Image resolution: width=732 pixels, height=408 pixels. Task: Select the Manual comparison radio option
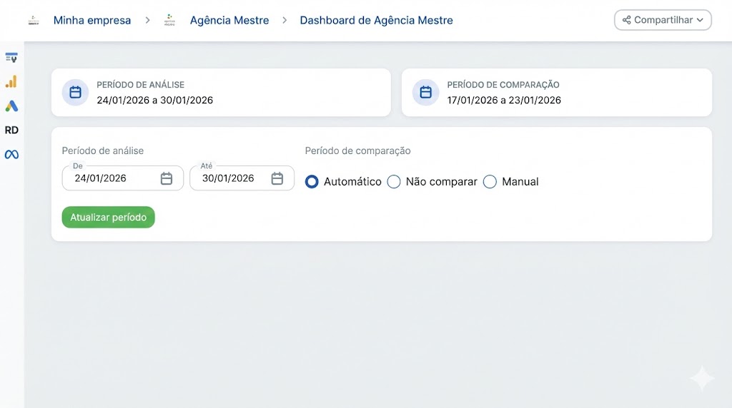coord(490,182)
